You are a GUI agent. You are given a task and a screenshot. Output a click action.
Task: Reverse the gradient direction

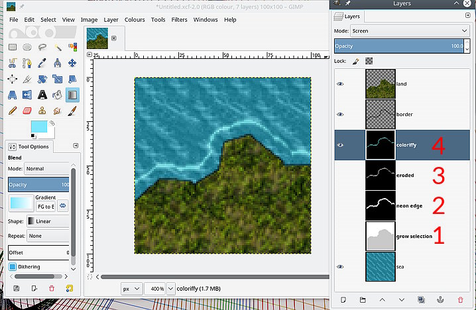[62, 205]
